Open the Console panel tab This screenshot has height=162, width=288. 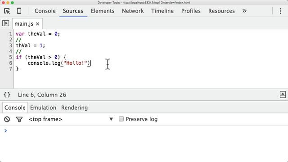click(45, 11)
